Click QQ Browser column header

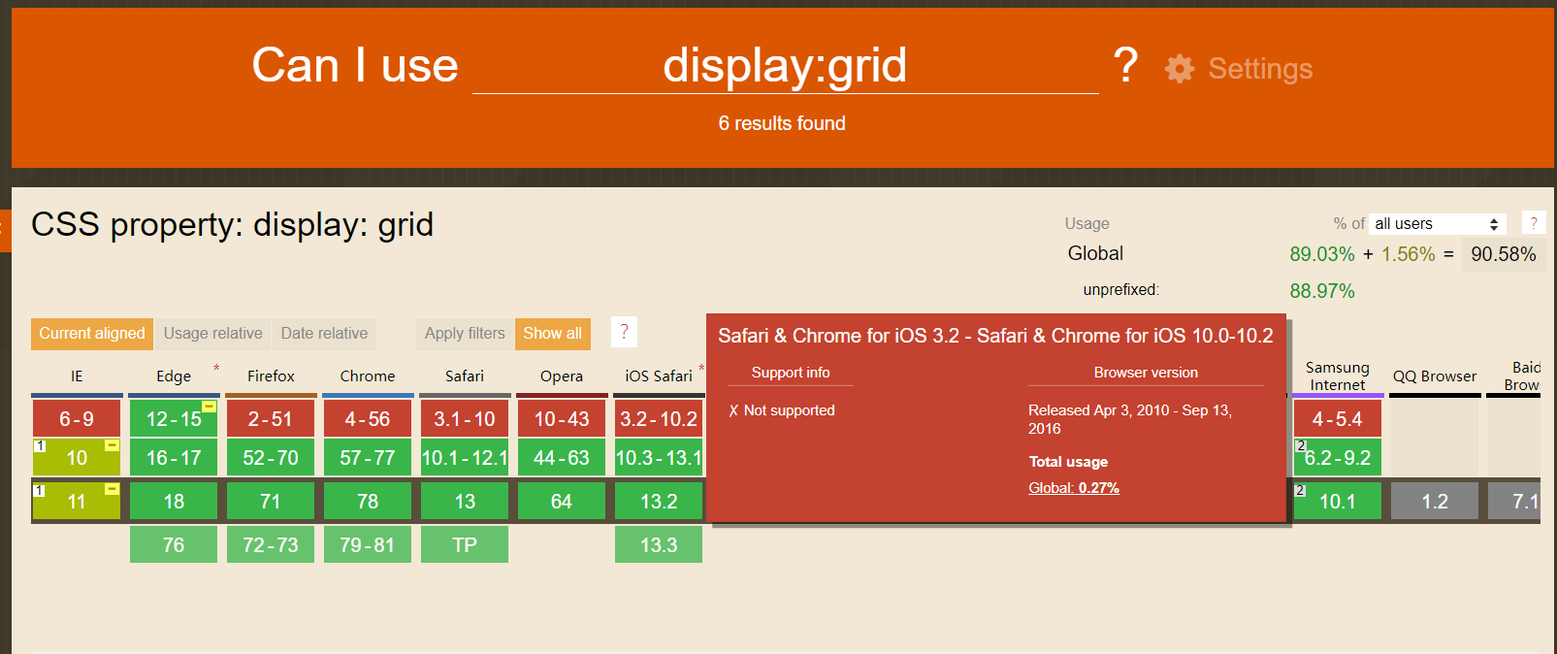(x=1435, y=376)
